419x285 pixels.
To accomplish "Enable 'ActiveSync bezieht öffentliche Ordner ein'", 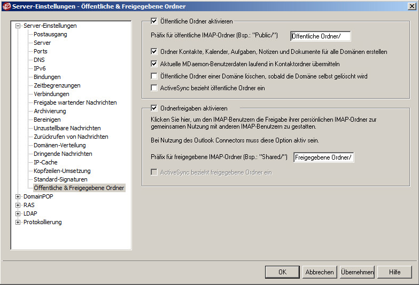I will 154,88.
